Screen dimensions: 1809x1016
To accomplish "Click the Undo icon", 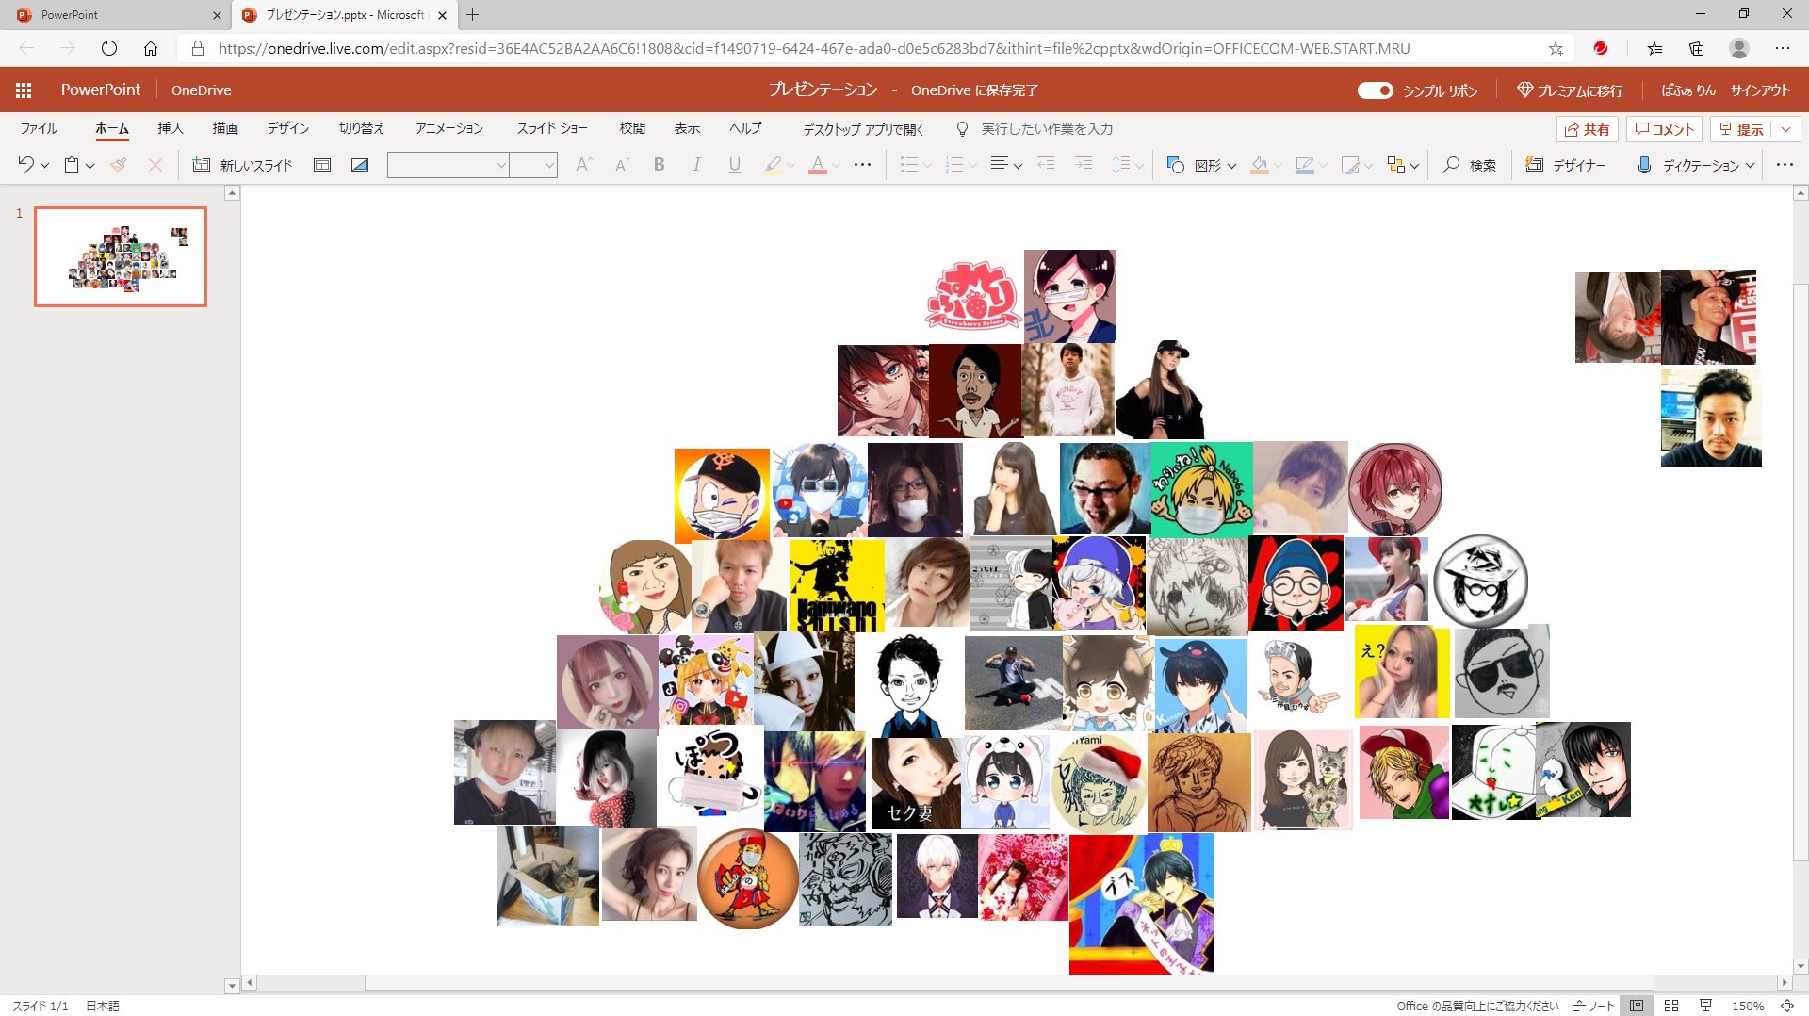I will tap(24, 165).
